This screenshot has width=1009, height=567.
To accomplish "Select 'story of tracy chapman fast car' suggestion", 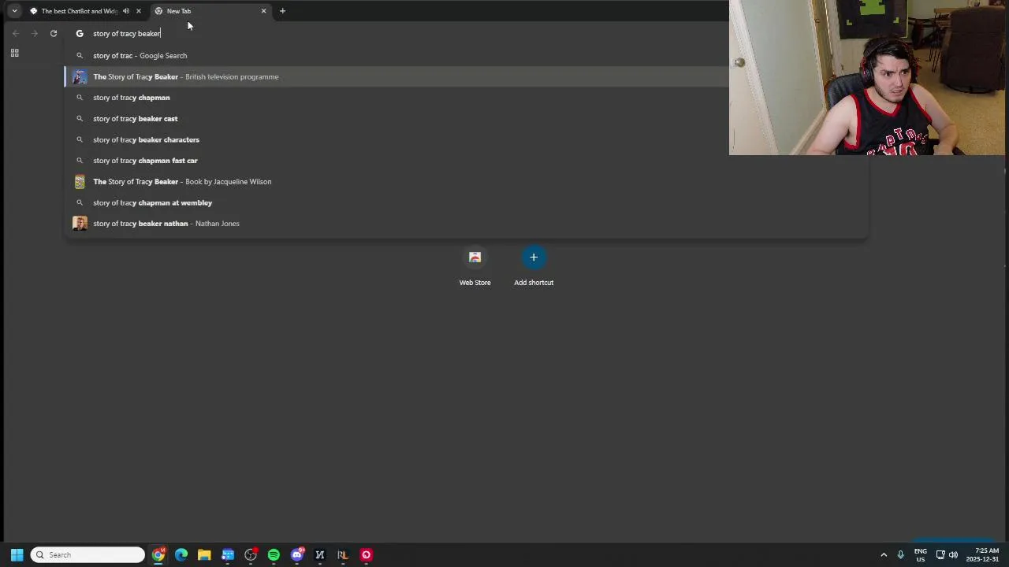I will [x=465, y=161].
